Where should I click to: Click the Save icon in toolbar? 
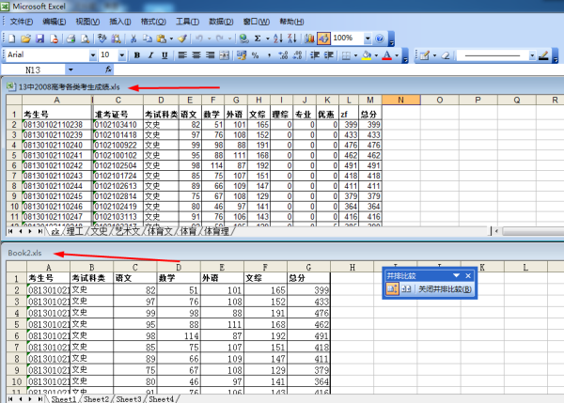[x=41, y=39]
